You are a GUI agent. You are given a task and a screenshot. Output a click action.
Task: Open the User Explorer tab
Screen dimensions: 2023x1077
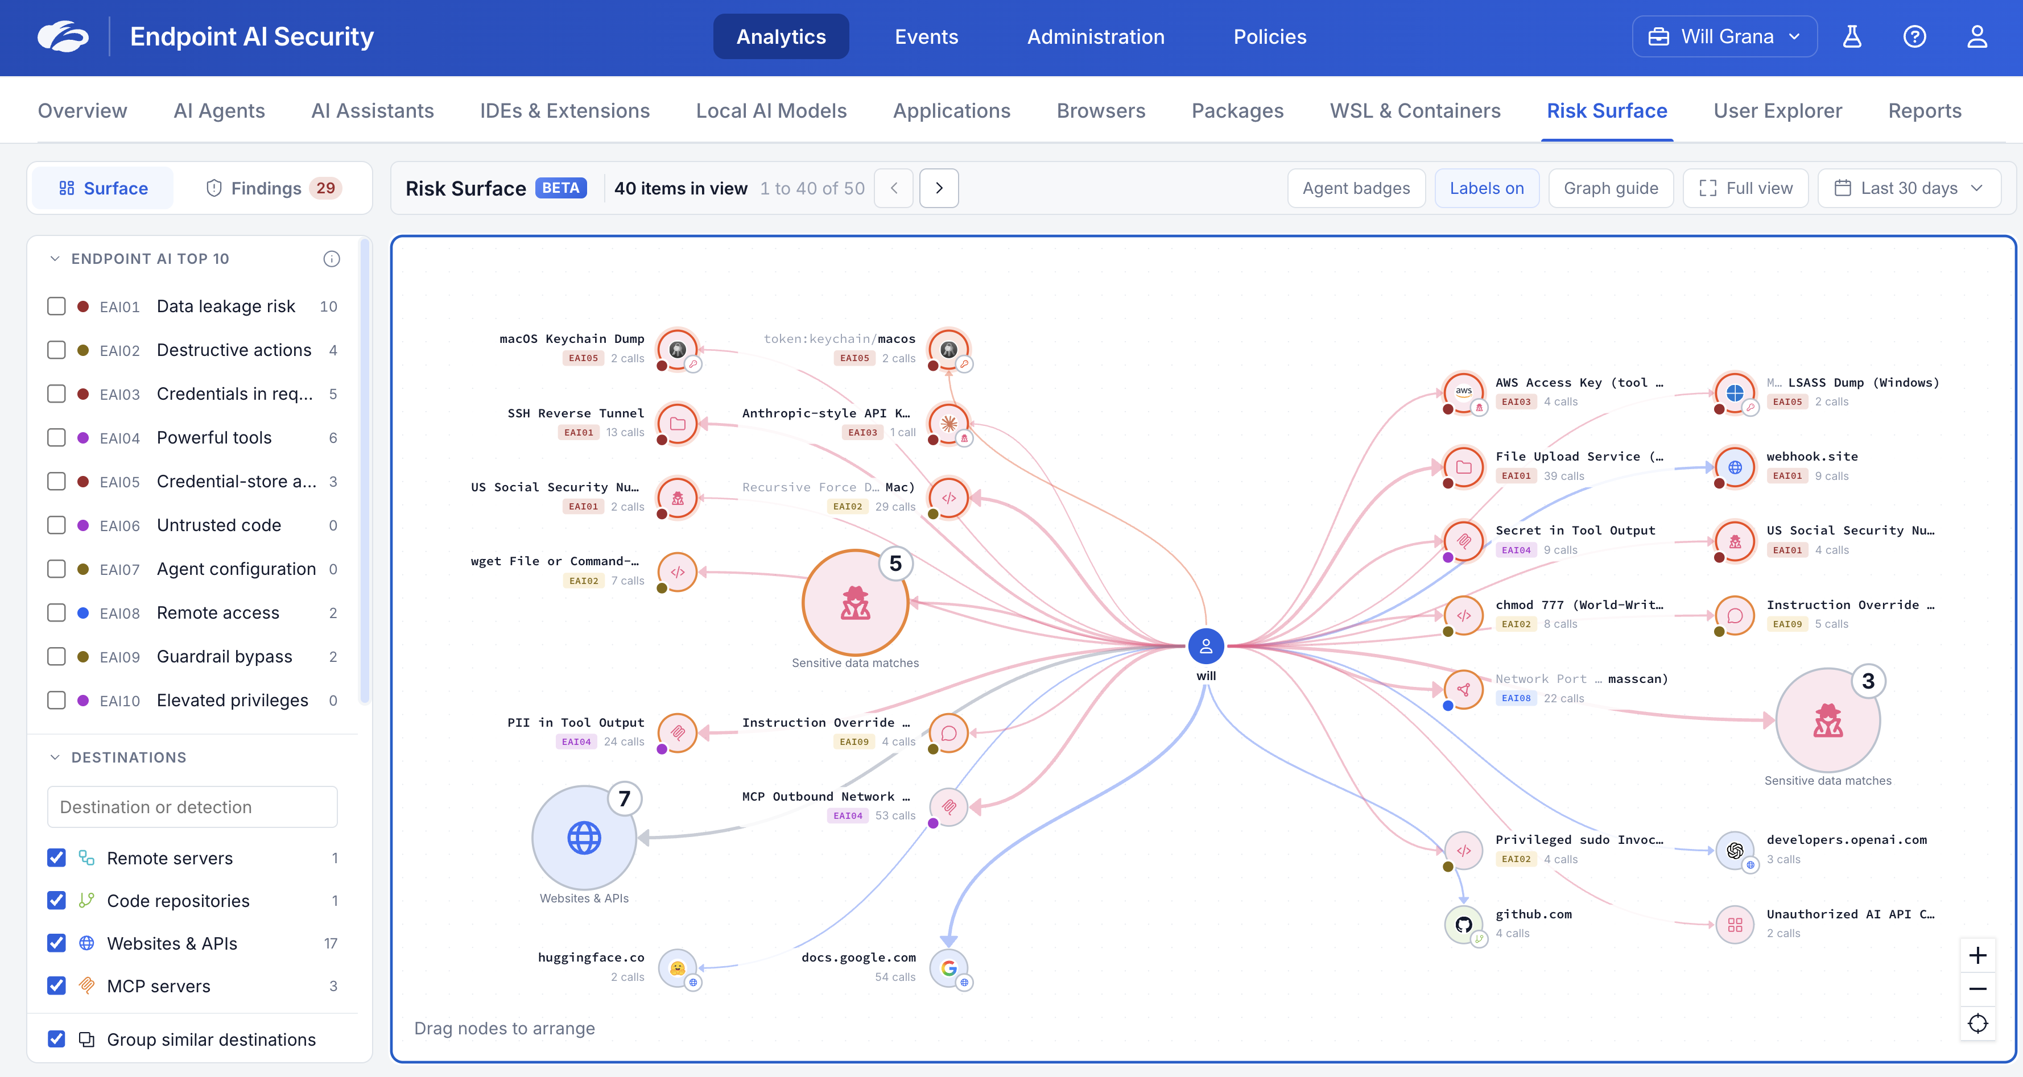(1777, 111)
